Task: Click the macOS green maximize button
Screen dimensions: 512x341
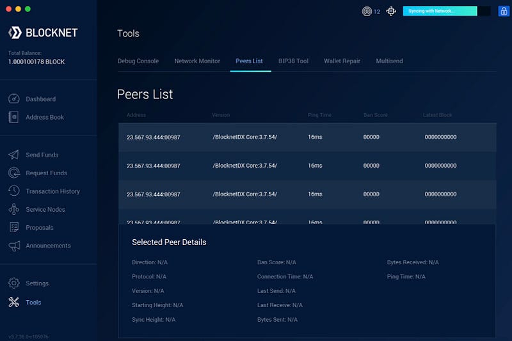Action: coord(28,9)
